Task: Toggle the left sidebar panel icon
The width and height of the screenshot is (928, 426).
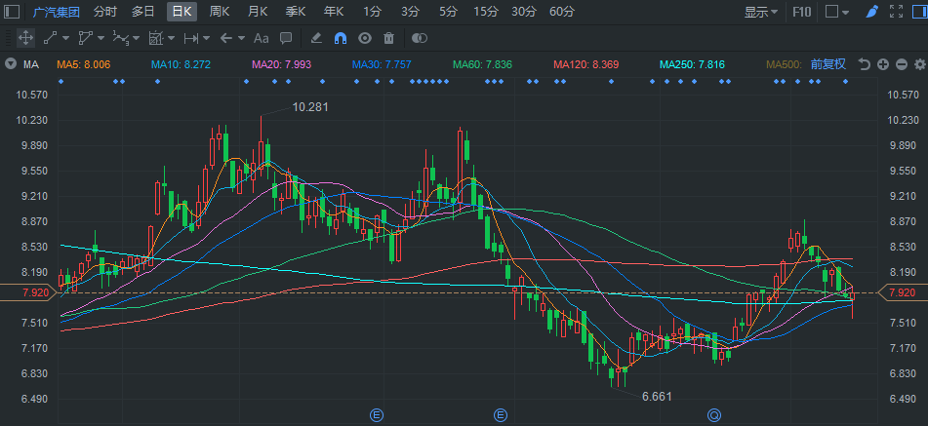Action: [12, 12]
